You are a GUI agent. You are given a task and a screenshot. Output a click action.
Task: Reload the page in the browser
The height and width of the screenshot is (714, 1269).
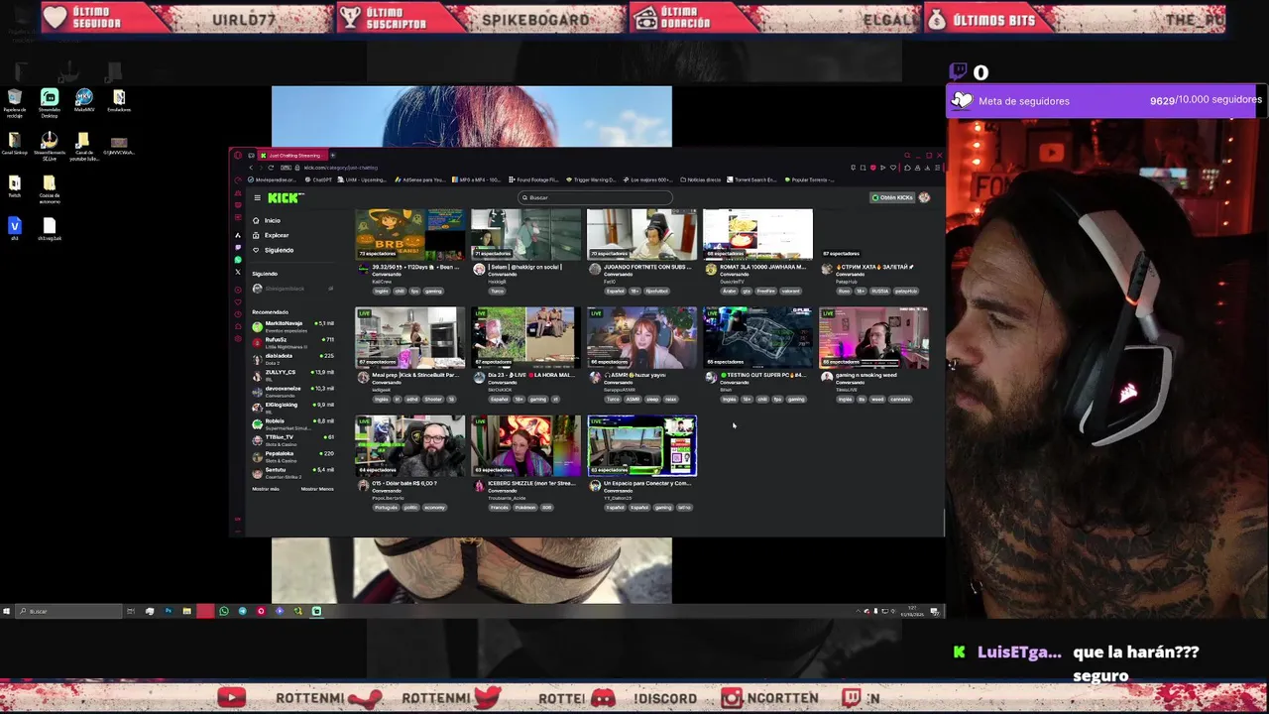pyautogui.click(x=270, y=168)
